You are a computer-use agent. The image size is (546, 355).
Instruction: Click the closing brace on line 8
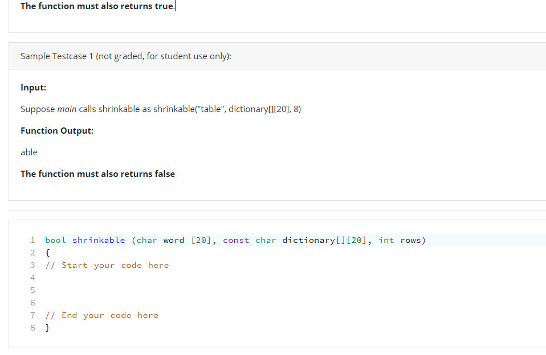[47, 327]
